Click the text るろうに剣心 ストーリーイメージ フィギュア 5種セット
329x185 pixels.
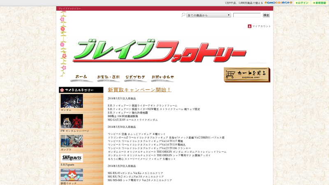pos(141,159)
